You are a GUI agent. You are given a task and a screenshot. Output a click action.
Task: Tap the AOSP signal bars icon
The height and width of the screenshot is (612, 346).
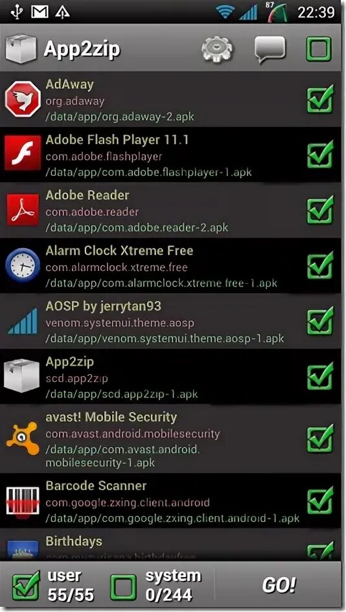pyautogui.click(x=23, y=321)
